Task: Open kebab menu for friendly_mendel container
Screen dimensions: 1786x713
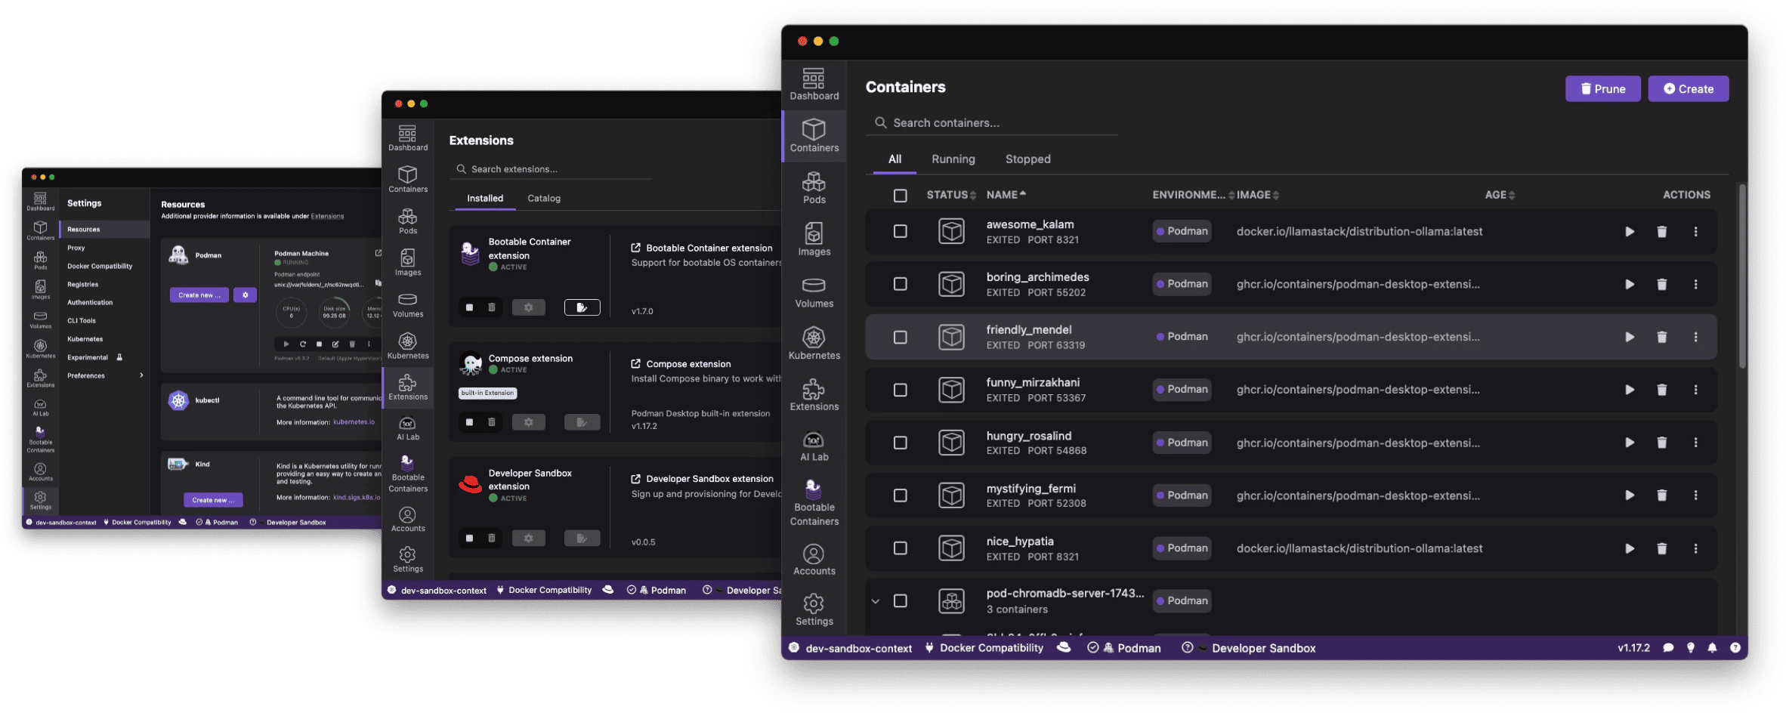Action: 1695,338
